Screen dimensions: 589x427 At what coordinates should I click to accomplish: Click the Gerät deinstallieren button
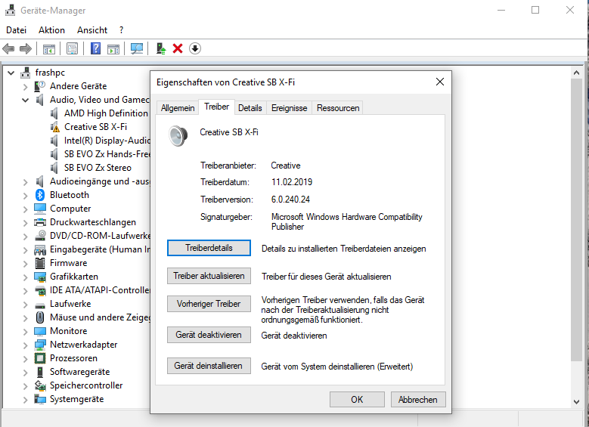coord(209,366)
